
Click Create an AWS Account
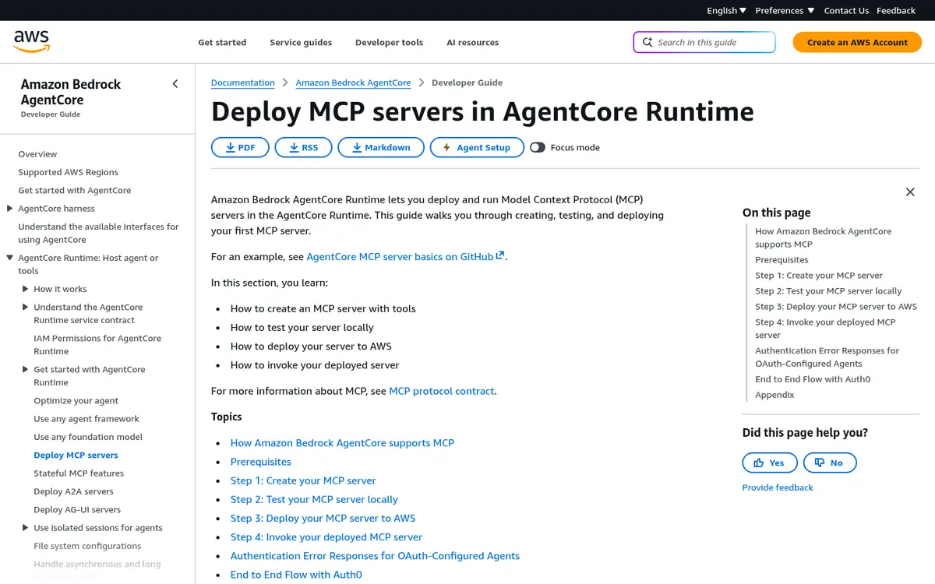(857, 42)
